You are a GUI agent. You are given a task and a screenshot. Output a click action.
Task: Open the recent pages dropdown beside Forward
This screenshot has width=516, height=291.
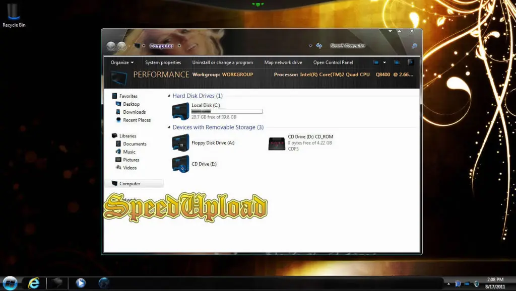pos(129,46)
